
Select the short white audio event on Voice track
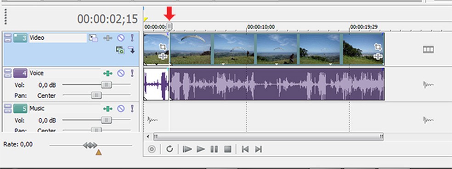(156, 84)
